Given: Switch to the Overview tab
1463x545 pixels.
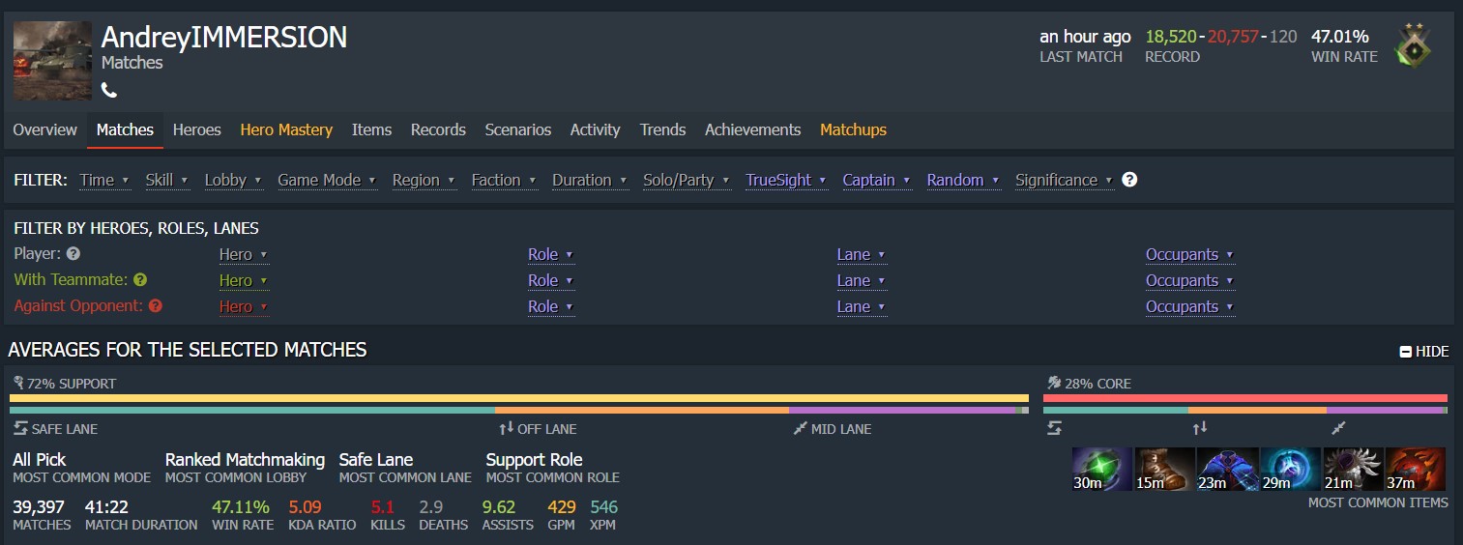Looking at the screenshot, I should 44,129.
